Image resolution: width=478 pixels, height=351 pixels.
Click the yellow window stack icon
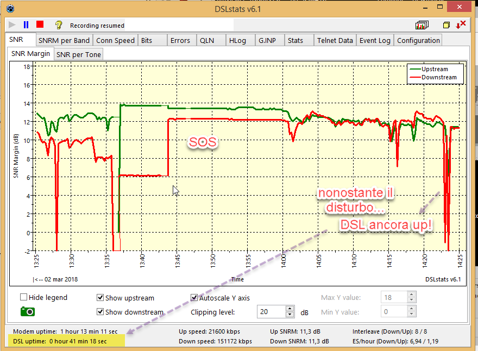(446, 25)
